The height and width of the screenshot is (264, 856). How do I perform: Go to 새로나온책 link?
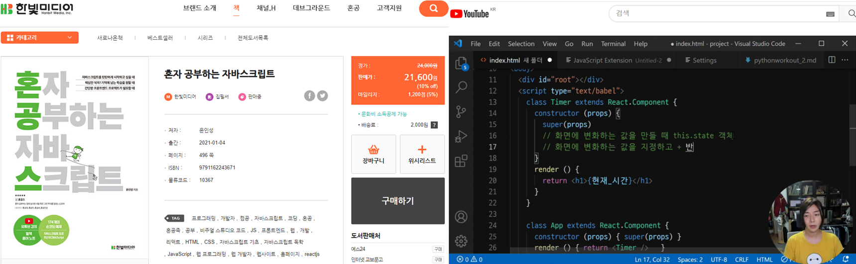[x=110, y=38]
